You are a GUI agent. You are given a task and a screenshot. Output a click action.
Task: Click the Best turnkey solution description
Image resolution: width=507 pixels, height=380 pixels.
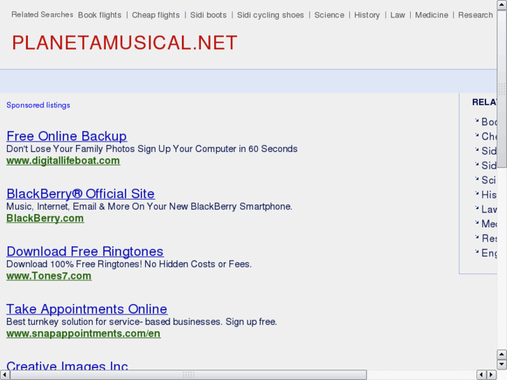click(x=142, y=321)
